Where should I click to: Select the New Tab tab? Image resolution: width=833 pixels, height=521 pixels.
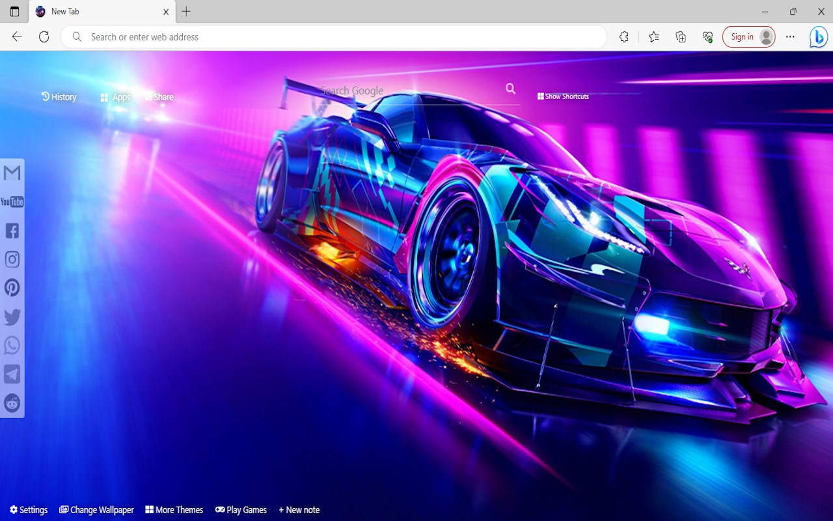pyautogui.click(x=102, y=12)
